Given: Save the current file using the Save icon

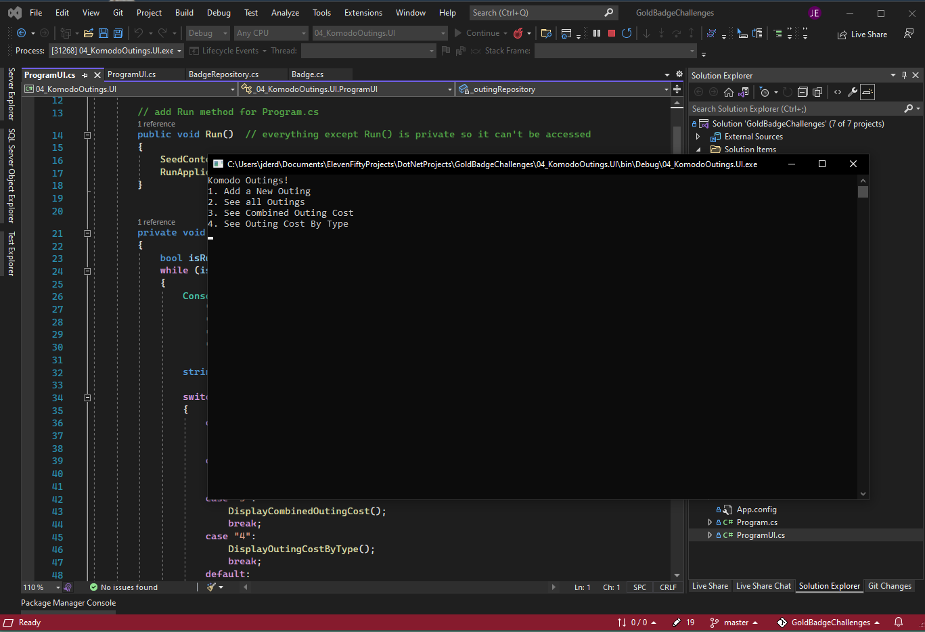Looking at the screenshot, I should coord(104,33).
